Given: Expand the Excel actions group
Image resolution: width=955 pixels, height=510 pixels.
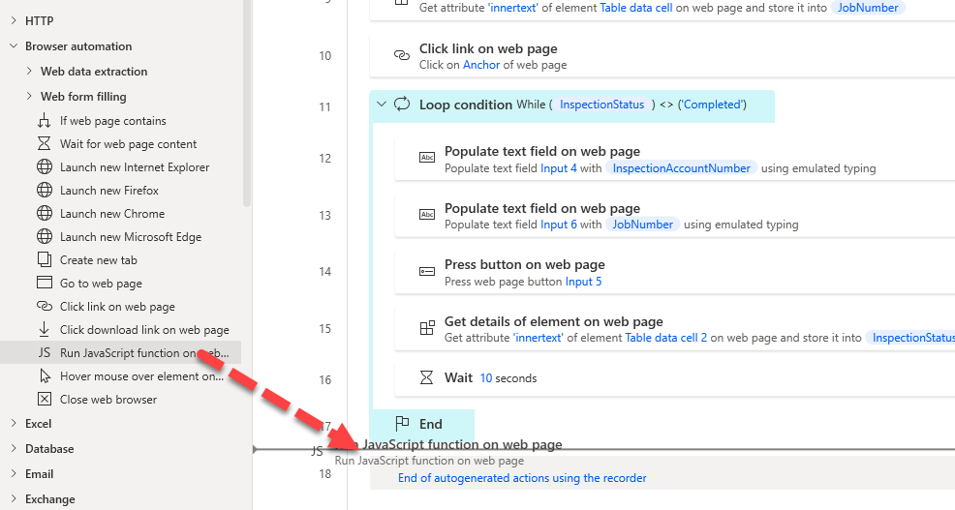Looking at the screenshot, I should [x=14, y=424].
